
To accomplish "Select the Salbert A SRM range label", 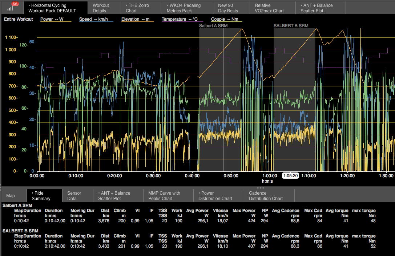I will [x=213, y=26].
